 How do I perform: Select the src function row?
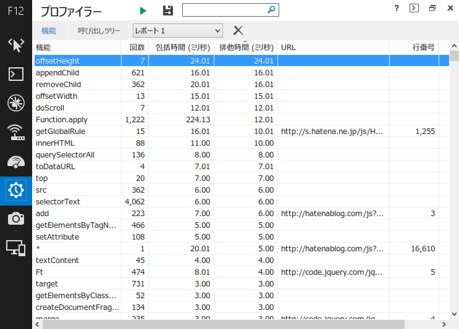tap(242, 189)
